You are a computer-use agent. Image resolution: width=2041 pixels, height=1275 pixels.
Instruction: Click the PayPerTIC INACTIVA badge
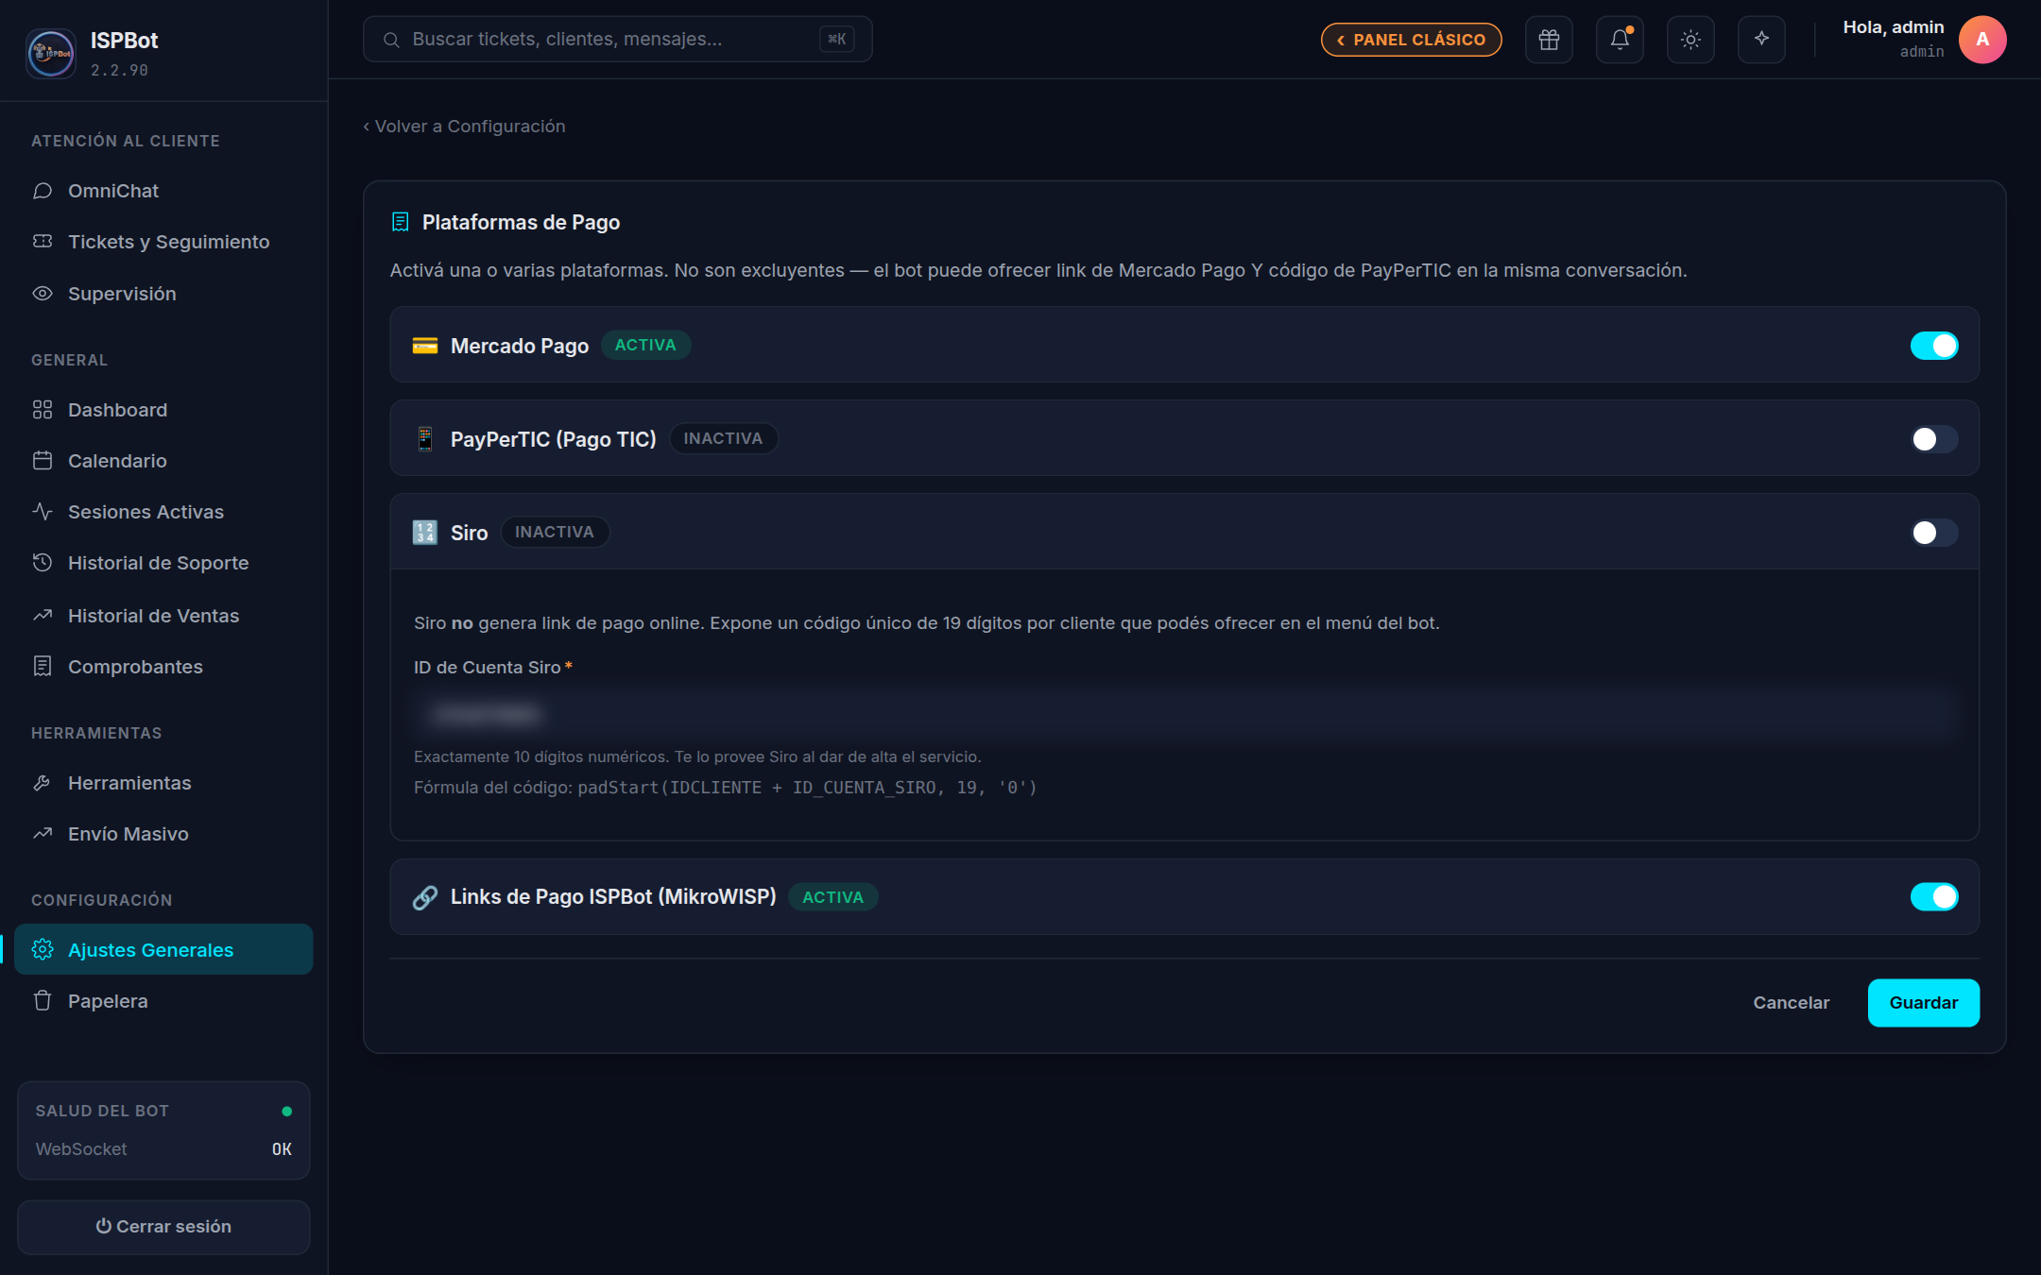723,439
